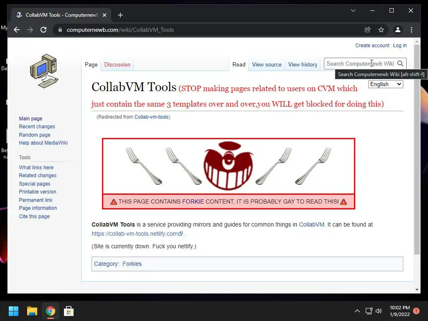Click the CollabVM Tools browser tab
428x321 pixels.
[61, 15]
